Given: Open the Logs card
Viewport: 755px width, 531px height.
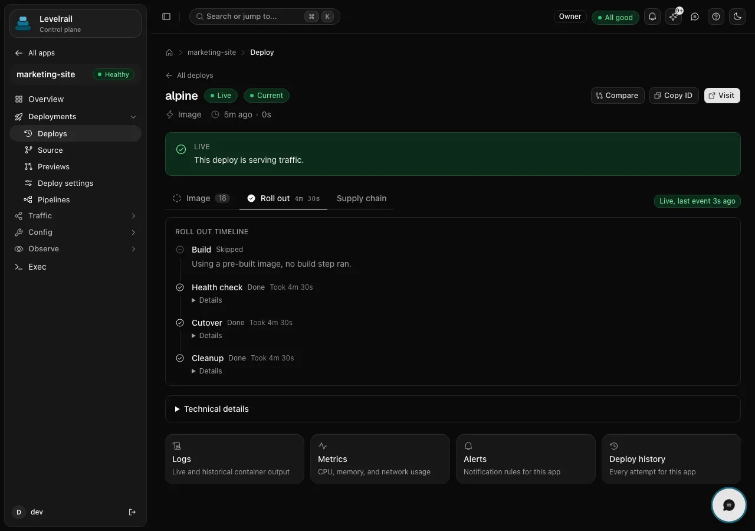Looking at the screenshot, I should 235,459.
